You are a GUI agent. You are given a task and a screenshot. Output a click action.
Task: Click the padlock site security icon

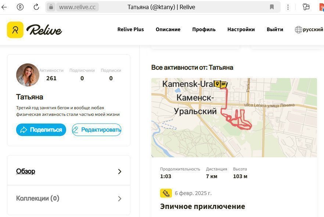click(51, 7)
